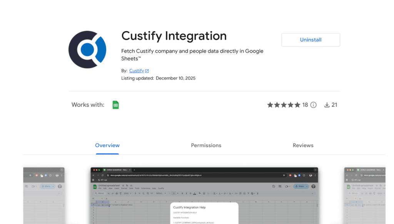Select the first rating star
Image resolution: width=394 pixels, height=224 pixels.
(270, 104)
